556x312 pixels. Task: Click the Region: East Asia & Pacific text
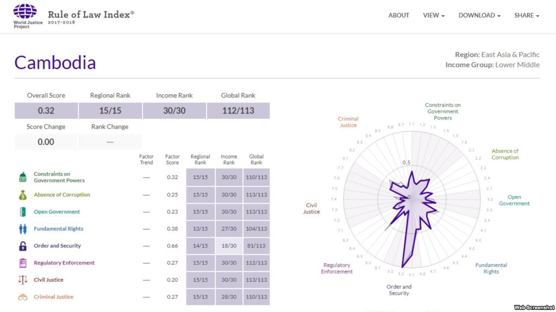point(497,55)
